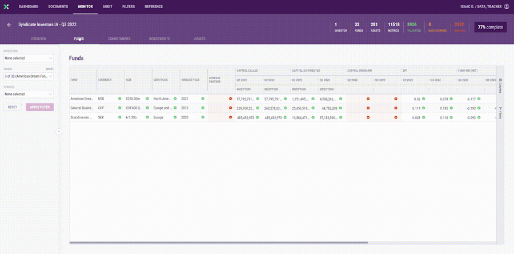Click the validated check beside $250.00m size
Viewport: 514px width, 254px height.
(147, 99)
